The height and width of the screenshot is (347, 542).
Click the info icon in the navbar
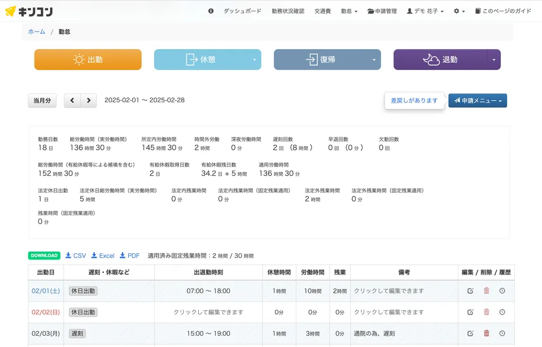point(211,10)
